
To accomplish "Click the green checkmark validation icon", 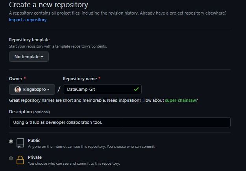I will (136, 89).
